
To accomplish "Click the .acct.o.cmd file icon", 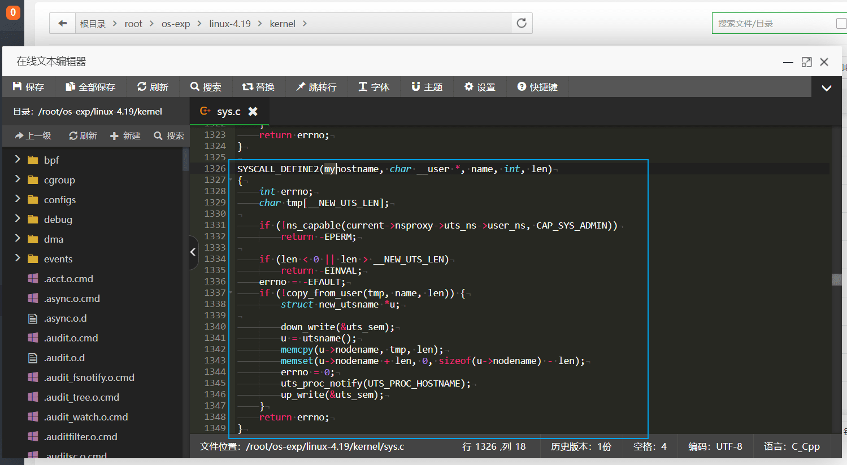I will [x=33, y=279].
